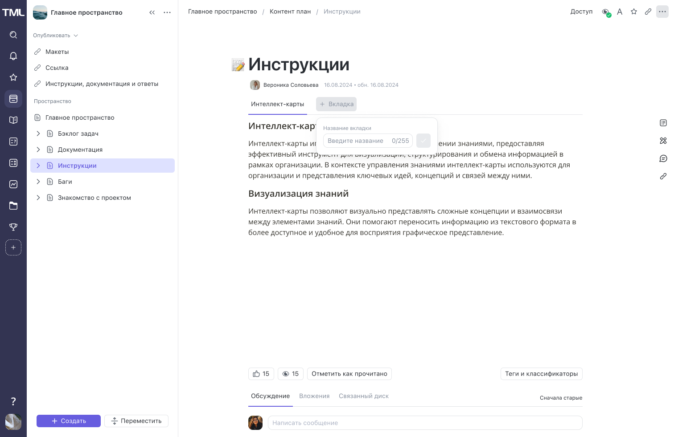
Task: Open the help question mark icon
Action: pos(13,401)
